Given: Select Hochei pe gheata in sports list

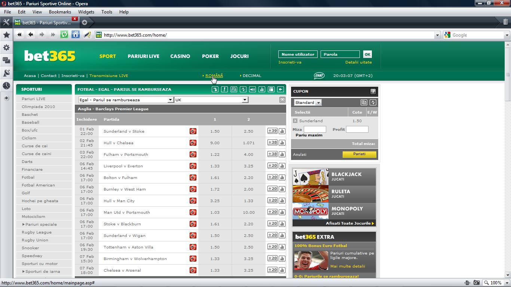Looking at the screenshot, I should [40, 201].
